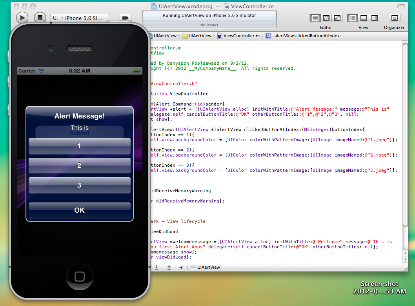Open the Organizer window
This screenshot has width=415, height=306.
click(394, 18)
